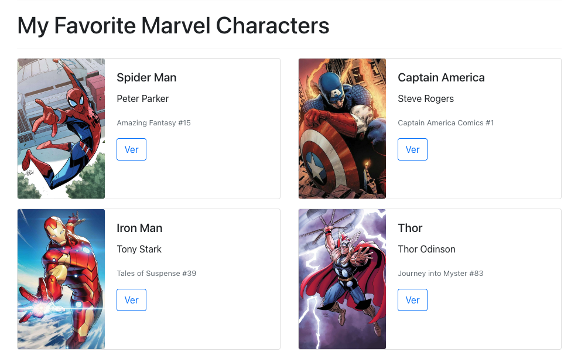Click the My Favorite Marvel Characters heading
This screenshot has height=355, width=571.
click(x=173, y=26)
